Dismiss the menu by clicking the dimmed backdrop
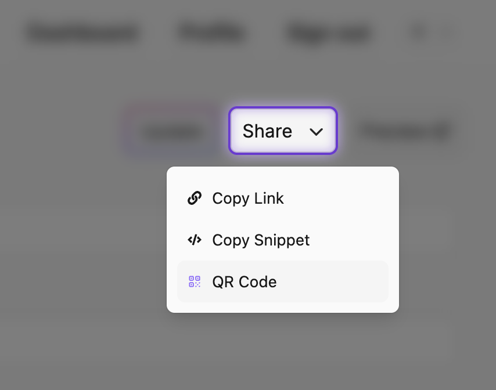The image size is (496, 390). point(63,253)
